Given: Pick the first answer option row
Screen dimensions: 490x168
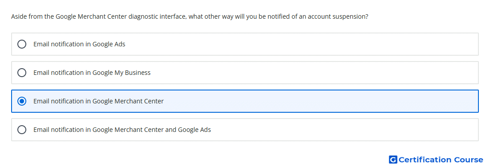Looking at the screenshot, I should pos(245,44).
